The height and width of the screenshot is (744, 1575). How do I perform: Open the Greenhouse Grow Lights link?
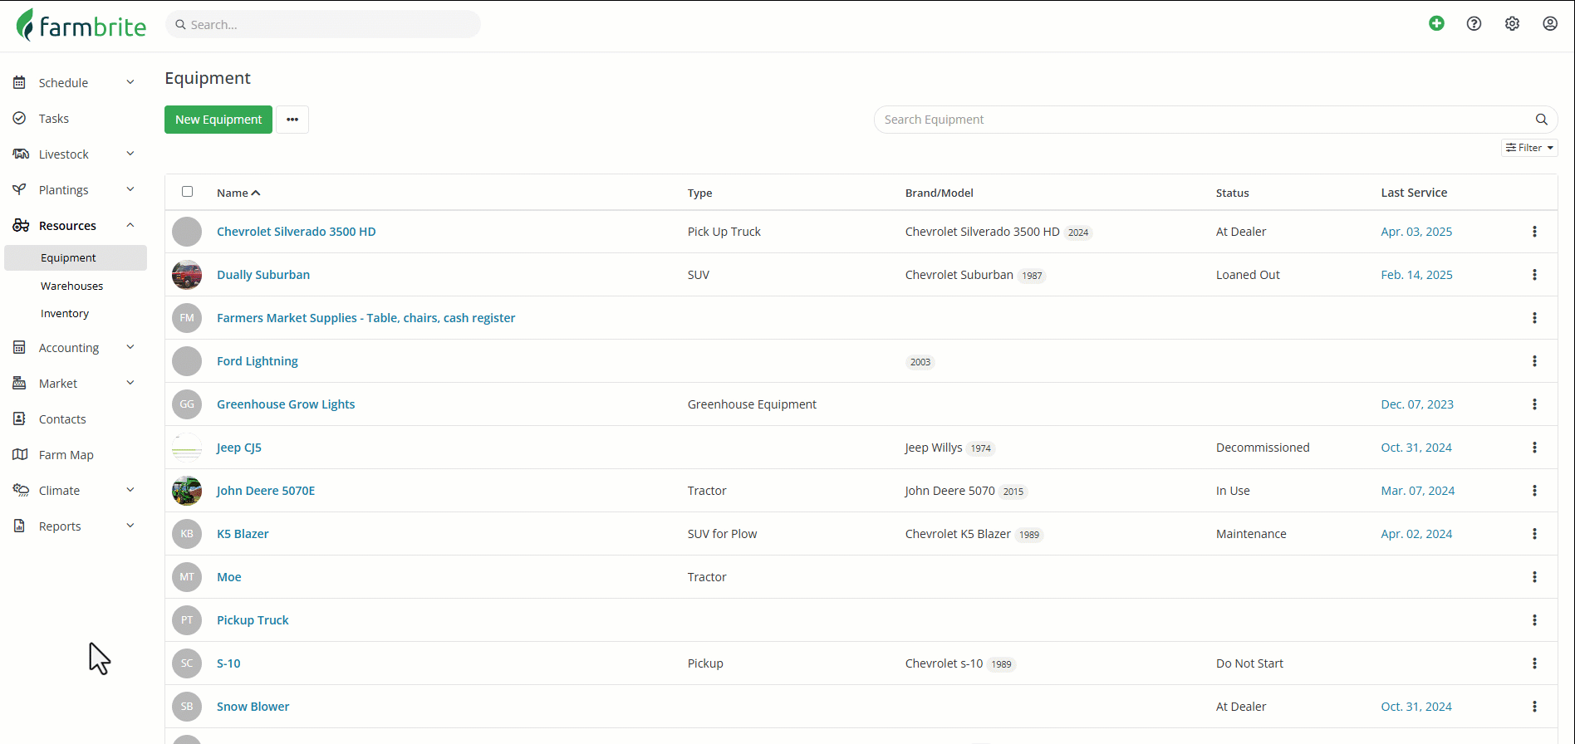286,404
